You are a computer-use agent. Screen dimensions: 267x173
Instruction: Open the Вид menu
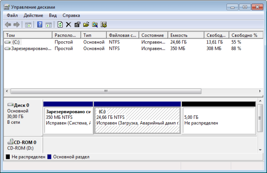coord(53,16)
